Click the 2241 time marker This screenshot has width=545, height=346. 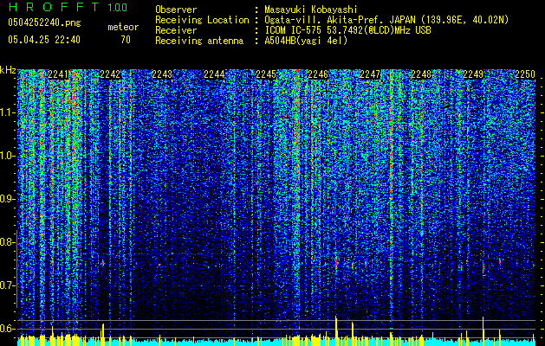[x=58, y=74]
